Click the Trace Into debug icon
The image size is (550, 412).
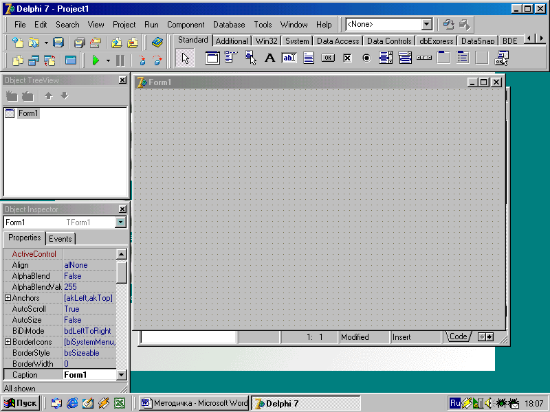pyautogui.click(x=142, y=60)
